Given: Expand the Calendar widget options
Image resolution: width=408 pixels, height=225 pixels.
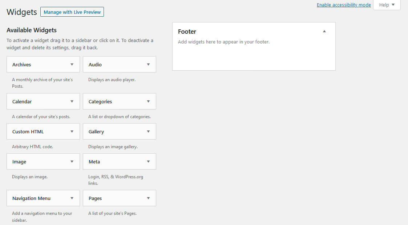Looking at the screenshot, I should (72, 101).
